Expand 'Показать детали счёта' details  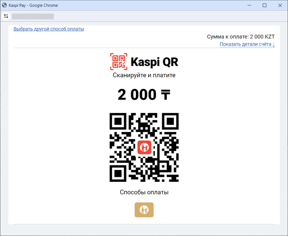tap(247, 44)
